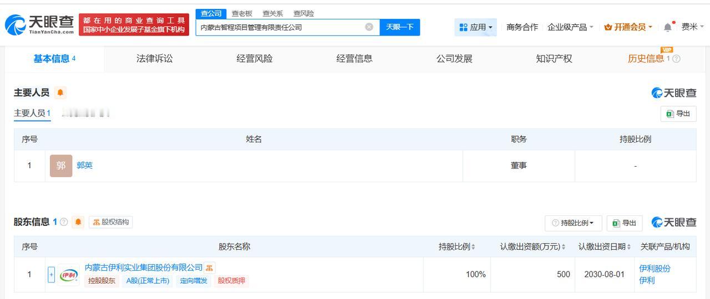Viewport: 710px width, 299px height.
Task: Click the 2030-08-01 contribution date
Action: (605, 275)
